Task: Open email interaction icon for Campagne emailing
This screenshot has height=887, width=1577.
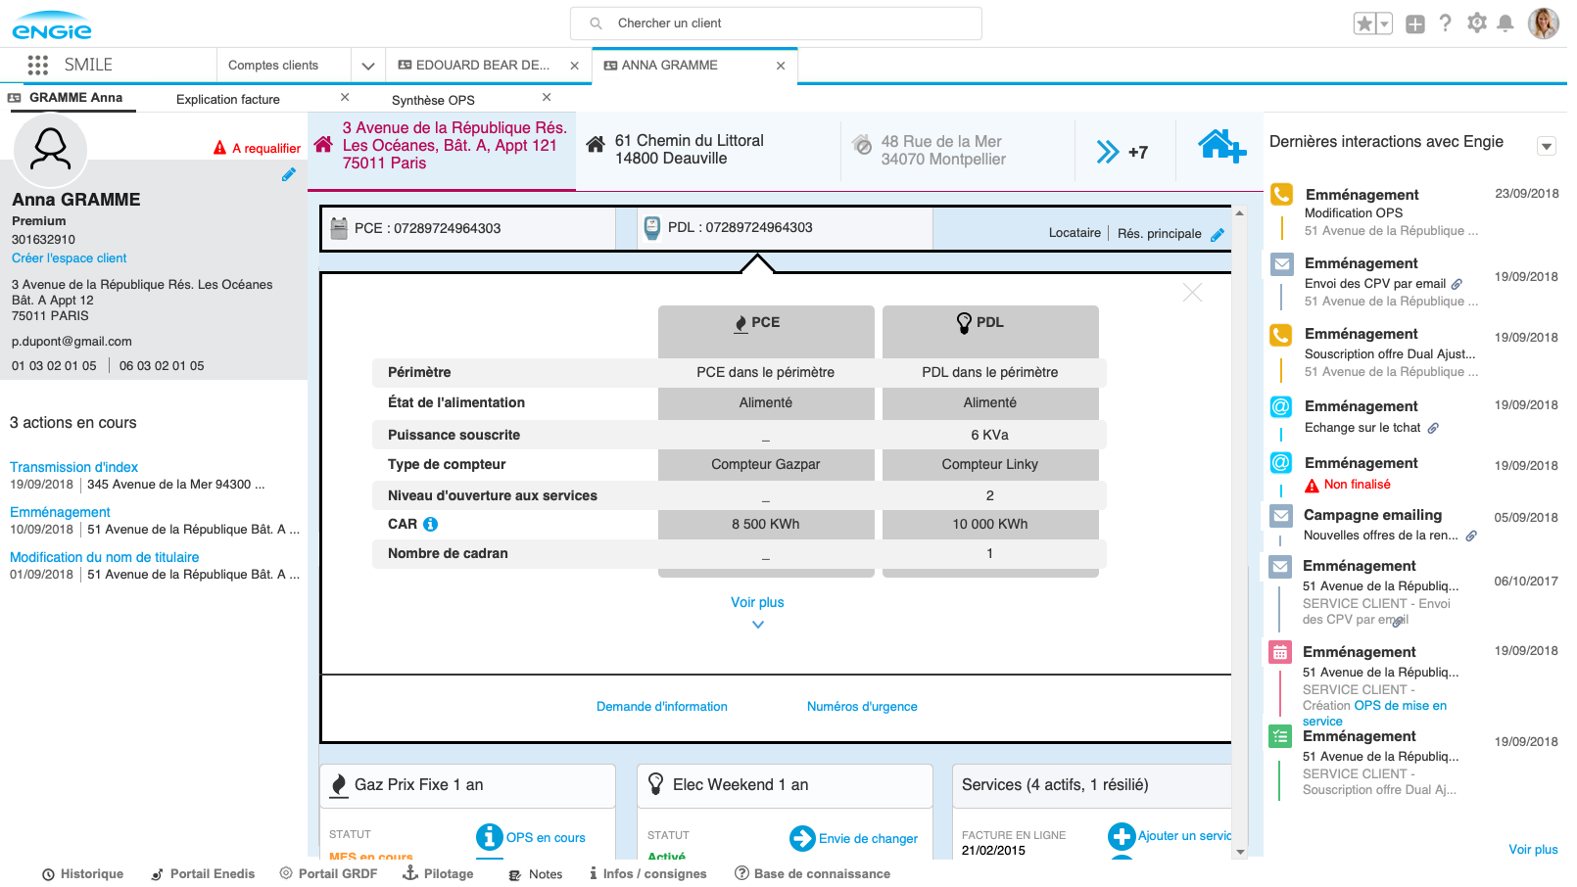Action: [x=1280, y=515]
